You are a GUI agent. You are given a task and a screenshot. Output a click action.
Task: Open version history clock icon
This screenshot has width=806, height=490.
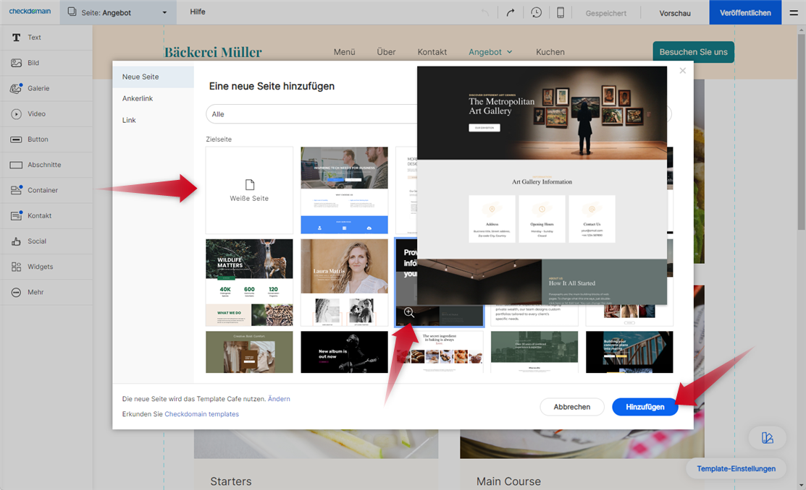tap(536, 13)
